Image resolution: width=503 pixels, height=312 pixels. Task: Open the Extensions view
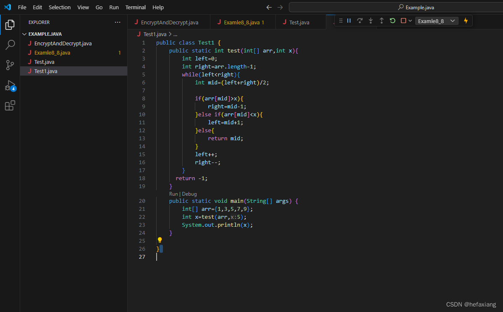click(x=10, y=105)
